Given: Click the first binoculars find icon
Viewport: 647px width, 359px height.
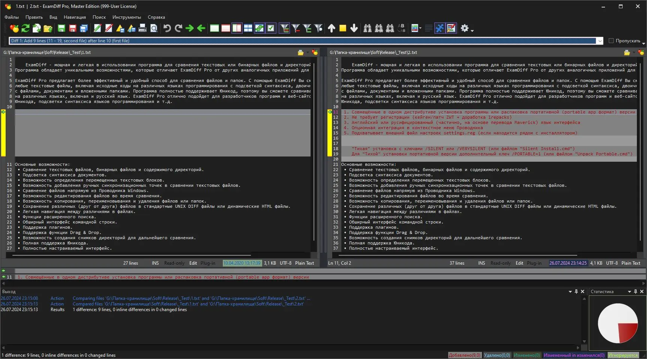Looking at the screenshot, I should (x=368, y=28).
